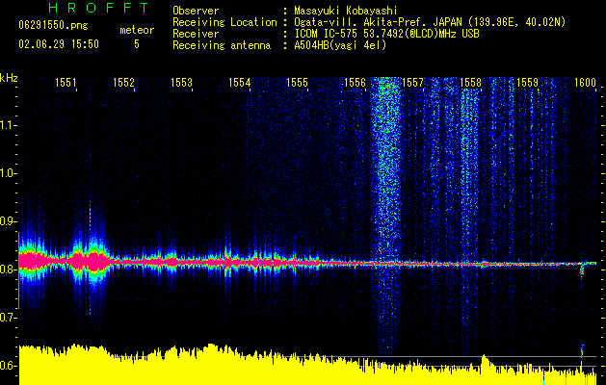Click observer name Masayuki Kobayashi
Image resolution: width=606 pixels, height=385 pixels.
coord(345,11)
